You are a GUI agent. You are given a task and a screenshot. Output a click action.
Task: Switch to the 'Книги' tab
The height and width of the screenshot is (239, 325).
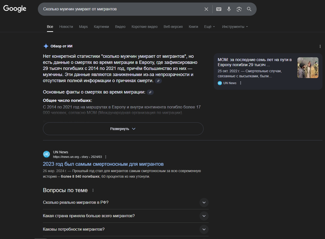pos(193,27)
